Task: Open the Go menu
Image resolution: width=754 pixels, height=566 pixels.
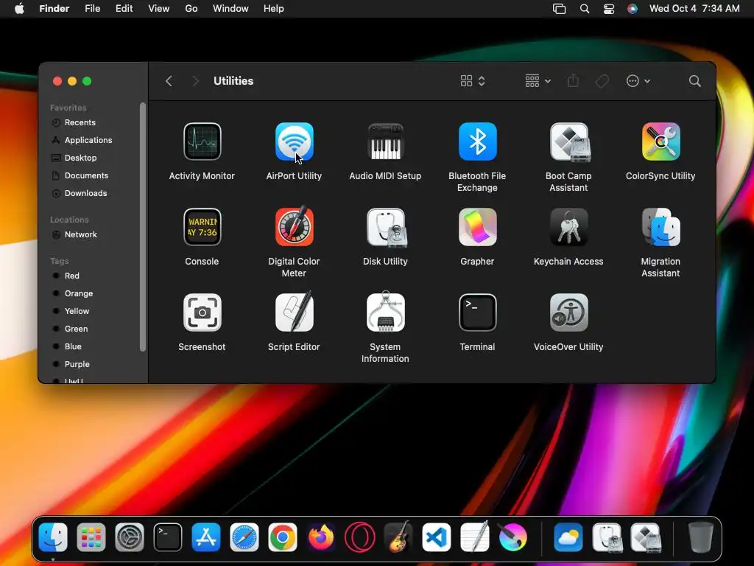Action: coord(191,9)
